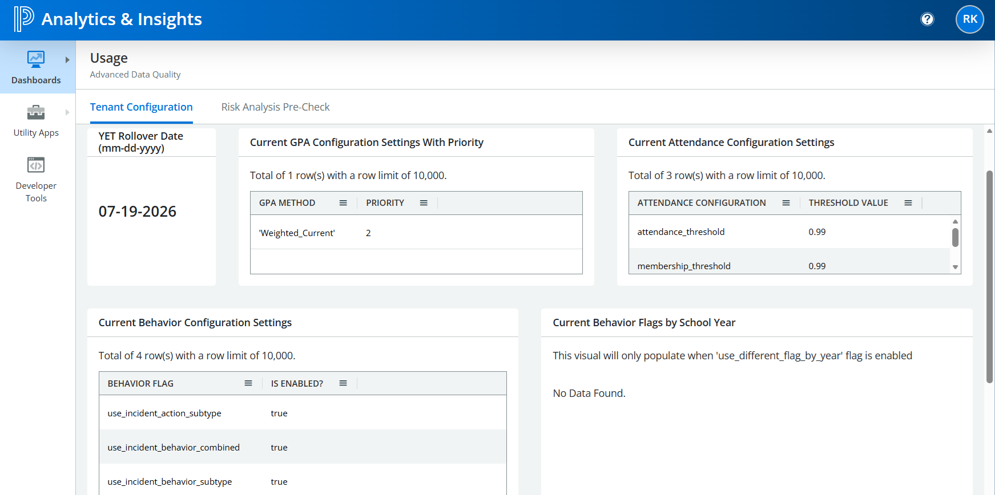Expand the Utility Apps submenu arrow
The image size is (995, 495).
[67, 112]
